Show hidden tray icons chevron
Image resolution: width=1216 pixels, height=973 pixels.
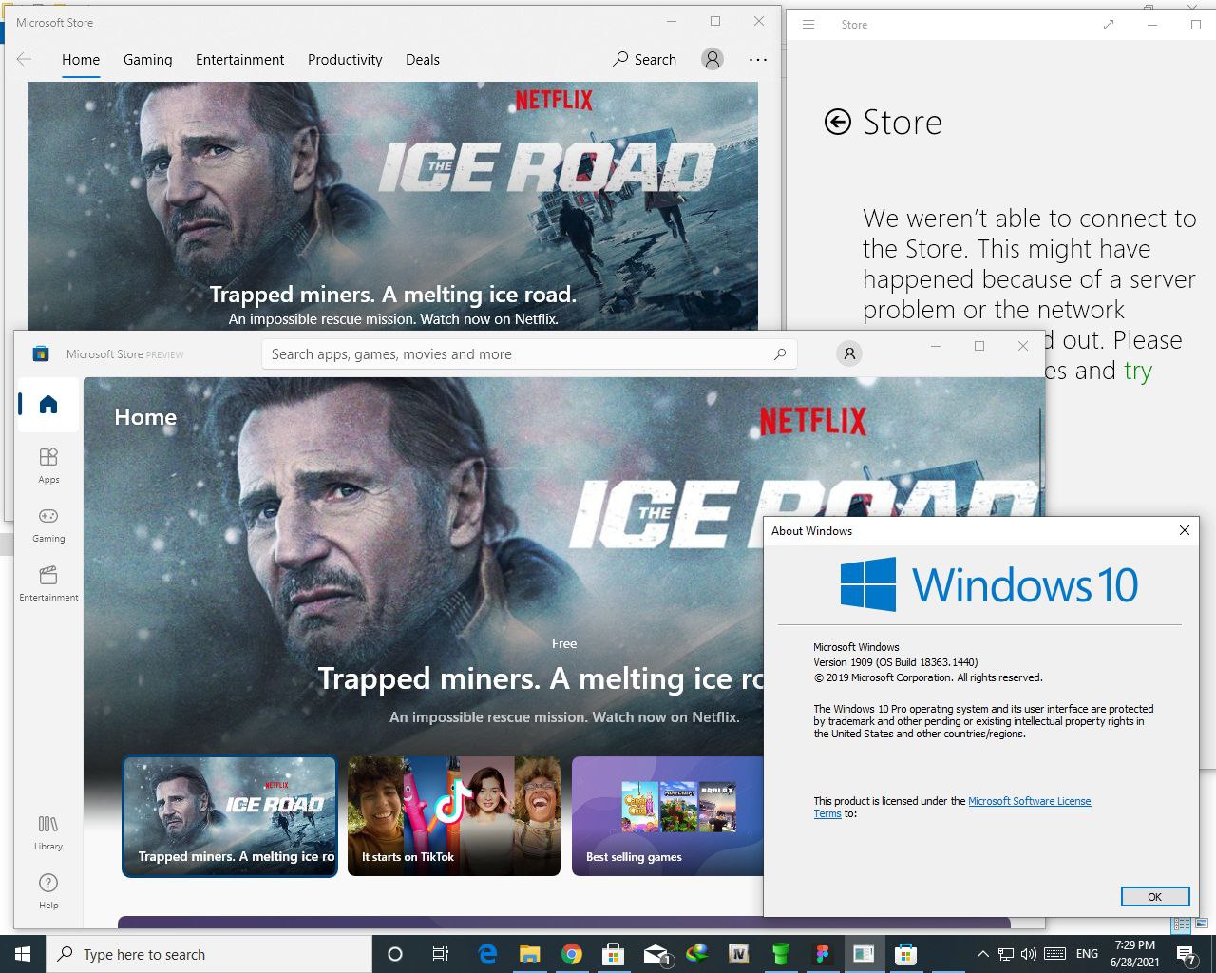point(982,954)
